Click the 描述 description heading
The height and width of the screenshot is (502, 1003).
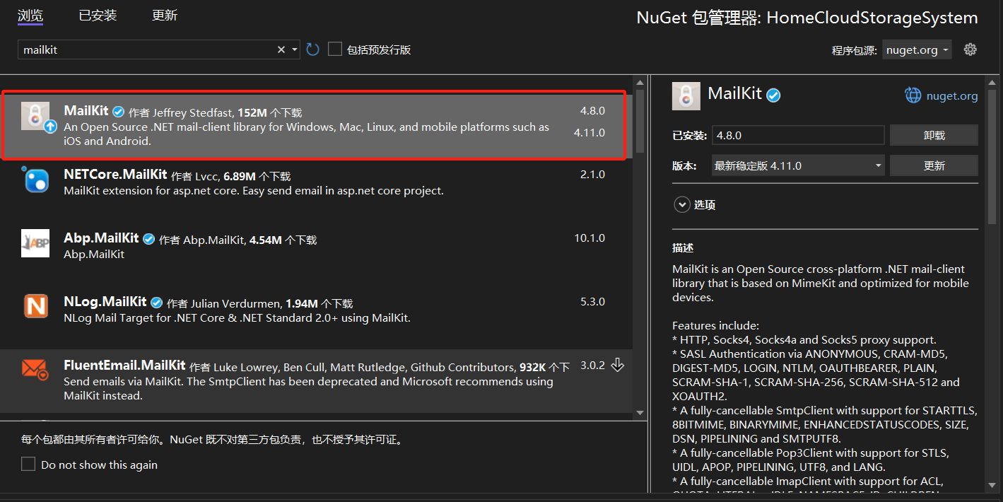pyautogui.click(x=683, y=248)
